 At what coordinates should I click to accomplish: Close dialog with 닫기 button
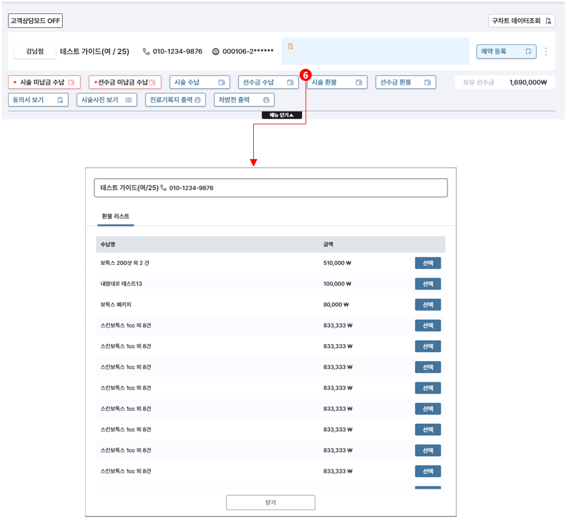pos(270,502)
